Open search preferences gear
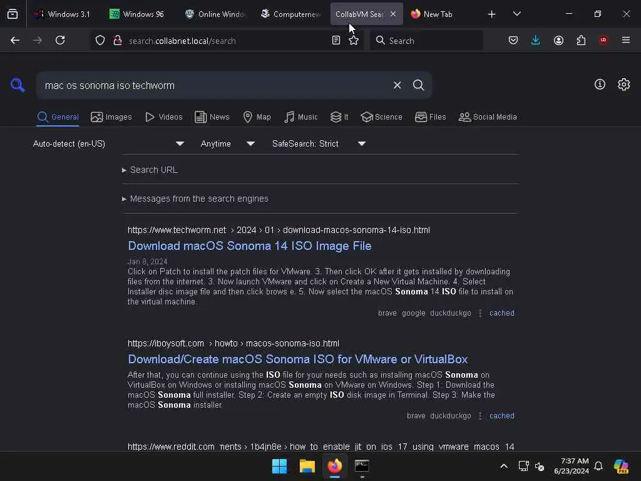The image size is (641, 481). pos(624,85)
